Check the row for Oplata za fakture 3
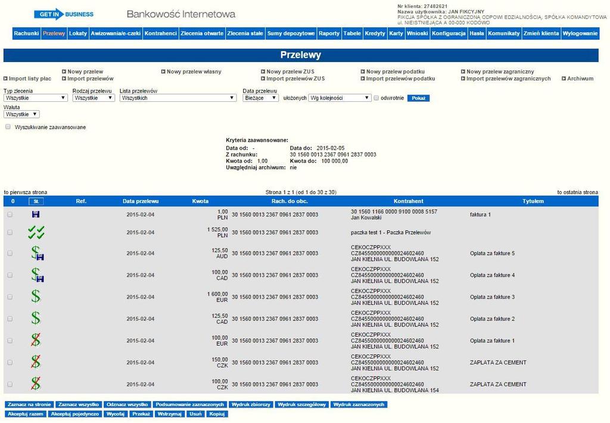The height and width of the screenshot is (423, 610). [10, 297]
